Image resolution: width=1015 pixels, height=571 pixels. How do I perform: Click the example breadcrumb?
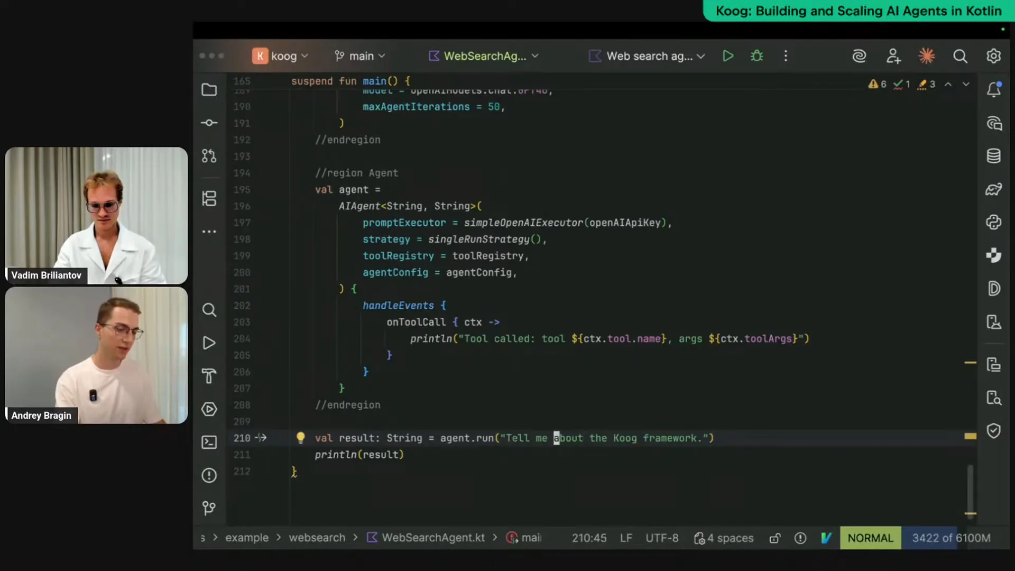[x=247, y=538]
